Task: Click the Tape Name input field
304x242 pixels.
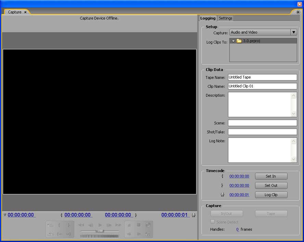Action: point(262,77)
